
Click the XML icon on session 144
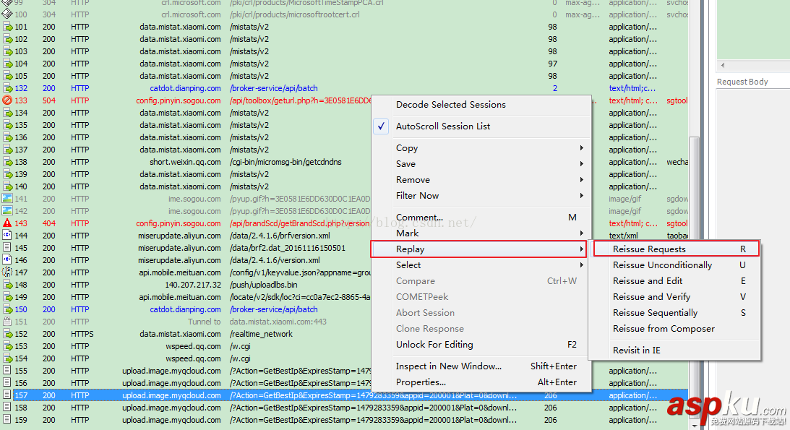(x=7, y=236)
